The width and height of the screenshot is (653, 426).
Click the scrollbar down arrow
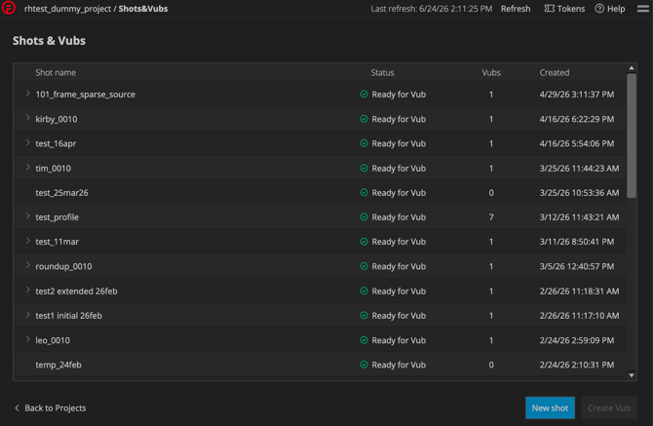632,375
